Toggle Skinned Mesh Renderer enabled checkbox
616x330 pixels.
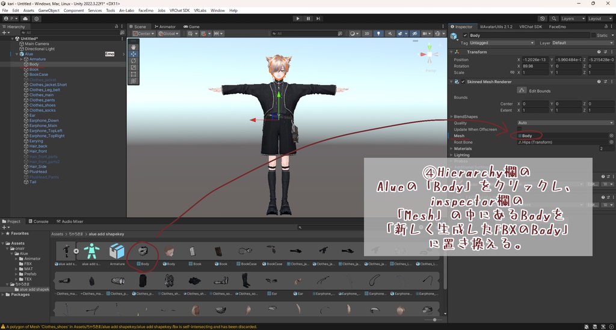point(463,82)
